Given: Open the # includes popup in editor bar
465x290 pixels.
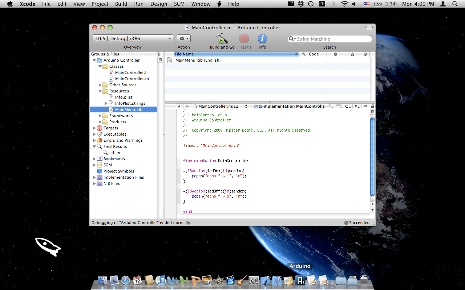Looking at the screenshot, I should (x=357, y=106).
